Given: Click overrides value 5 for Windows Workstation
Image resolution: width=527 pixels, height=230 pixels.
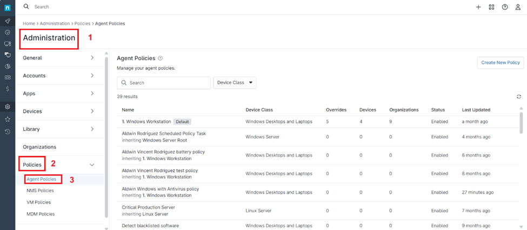Looking at the screenshot, I should click(328, 122).
